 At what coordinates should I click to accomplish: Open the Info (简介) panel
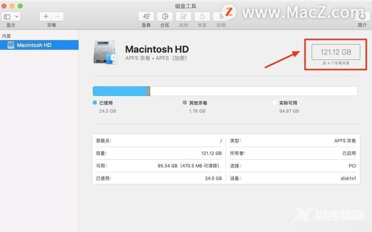coord(362,17)
